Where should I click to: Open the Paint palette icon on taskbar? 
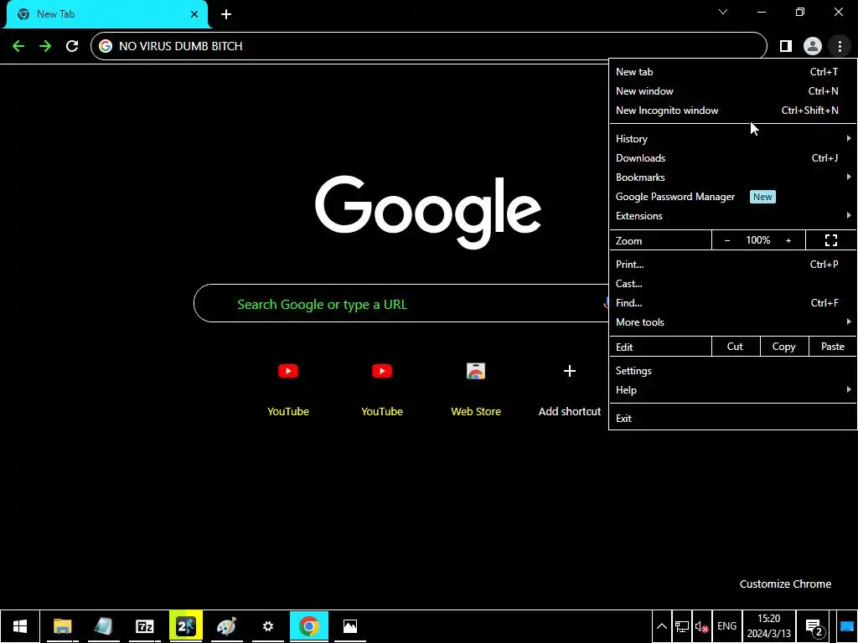tap(226, 626)
